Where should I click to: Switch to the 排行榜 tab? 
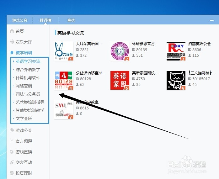45,20
